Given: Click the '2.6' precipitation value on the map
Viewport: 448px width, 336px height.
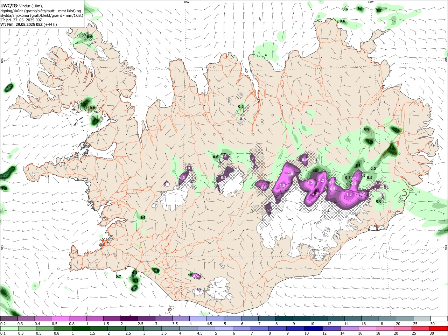Looking at the screenshot, I should pos(315,193).
